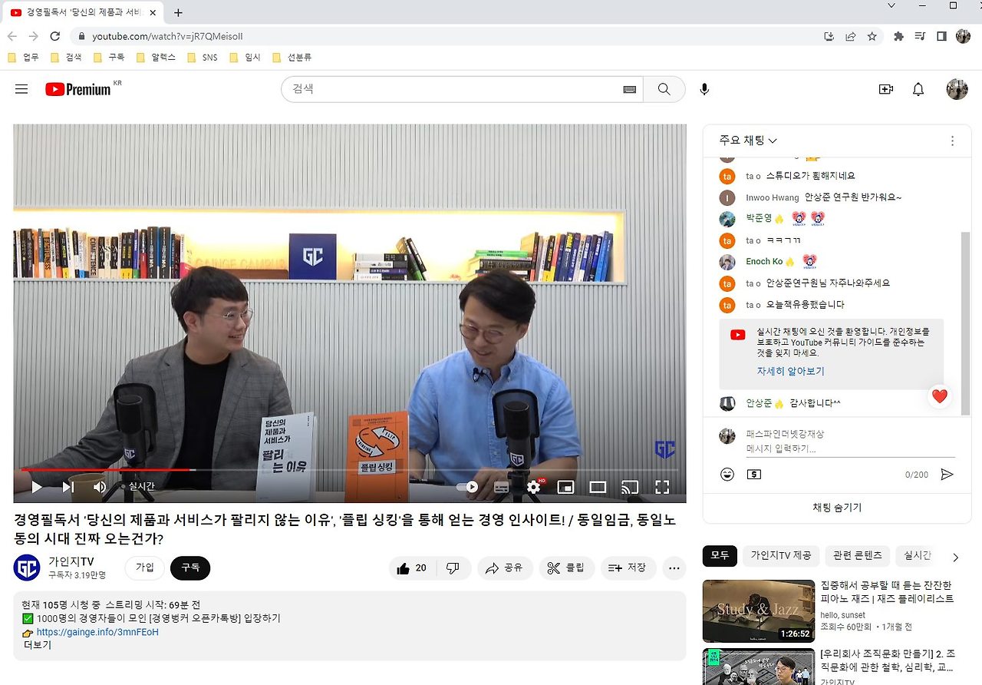Hide the chat with 채팅 숨기기

click(x=837, y=508)
